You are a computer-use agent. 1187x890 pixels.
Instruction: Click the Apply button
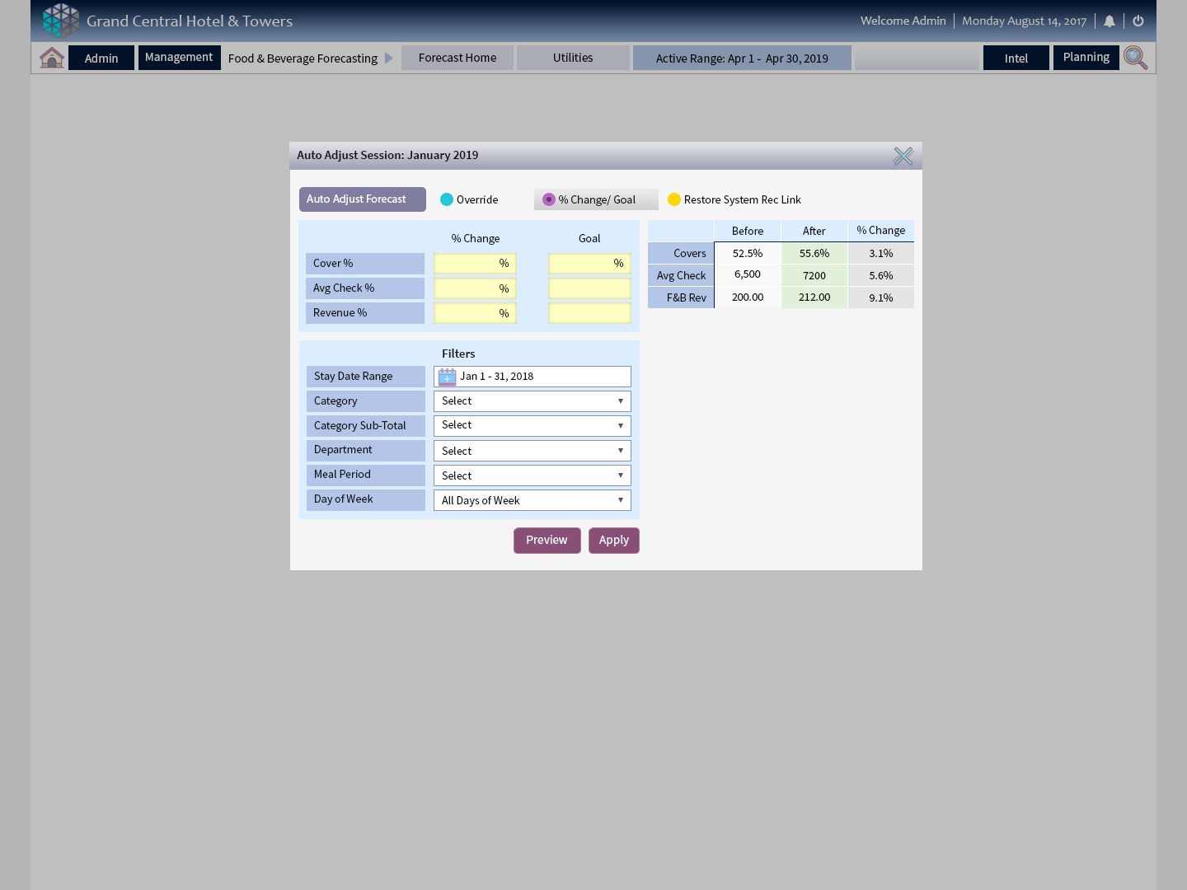(613, 541)
